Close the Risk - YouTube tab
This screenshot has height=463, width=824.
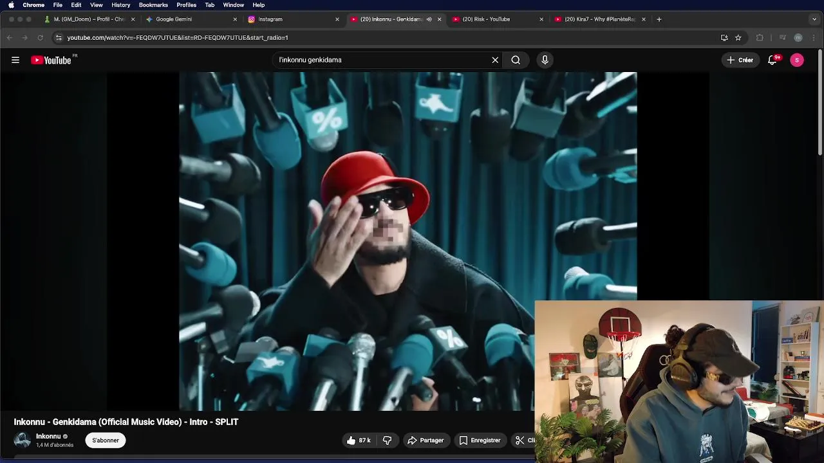coord(541,19)
